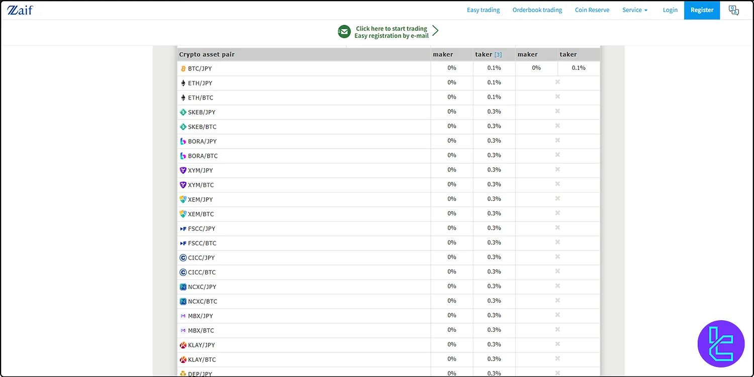Click the XYM/JPY pair label
754x377 pixels.
point(201,170)
